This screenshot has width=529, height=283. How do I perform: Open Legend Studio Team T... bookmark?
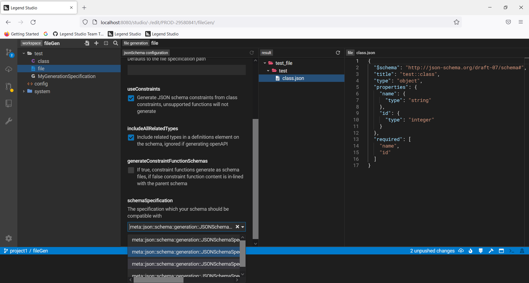coord(78,34)
